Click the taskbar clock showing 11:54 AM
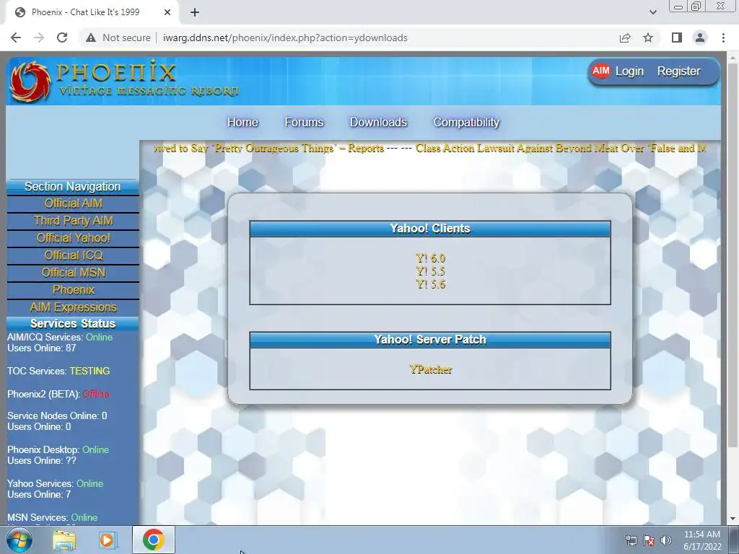The image size is (739, 554). coord(702,540)
